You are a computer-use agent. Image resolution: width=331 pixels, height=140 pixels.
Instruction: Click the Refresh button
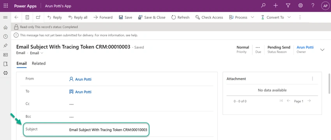(x=180, y=17)
